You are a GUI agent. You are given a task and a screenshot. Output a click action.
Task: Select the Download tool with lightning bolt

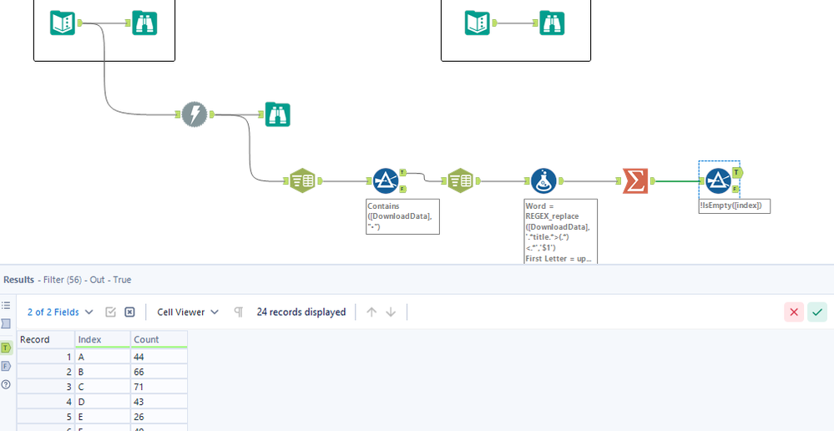click(195, 114)
